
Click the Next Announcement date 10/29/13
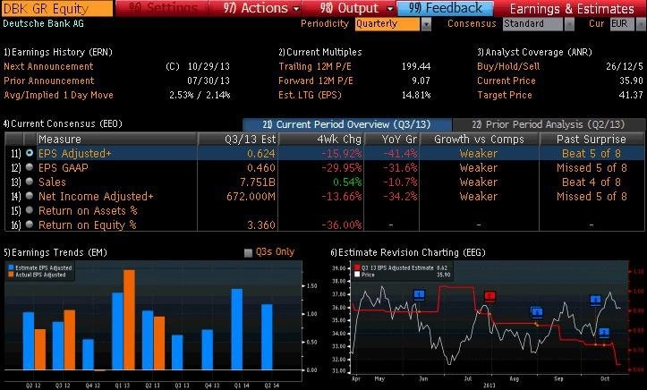point(209,66)
